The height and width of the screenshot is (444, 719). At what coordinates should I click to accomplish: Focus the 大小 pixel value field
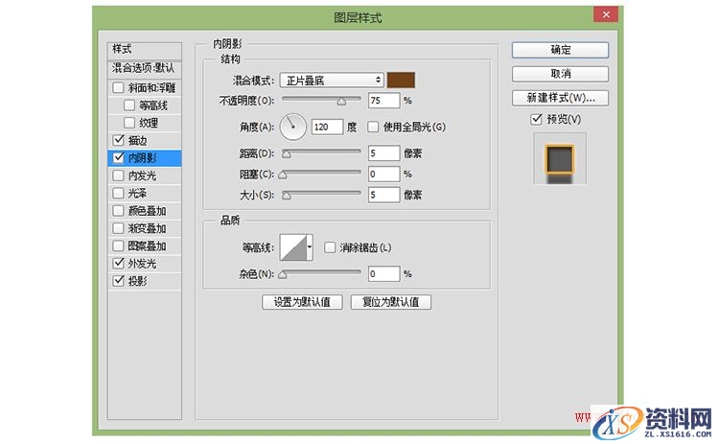click(x=383, y=195)
